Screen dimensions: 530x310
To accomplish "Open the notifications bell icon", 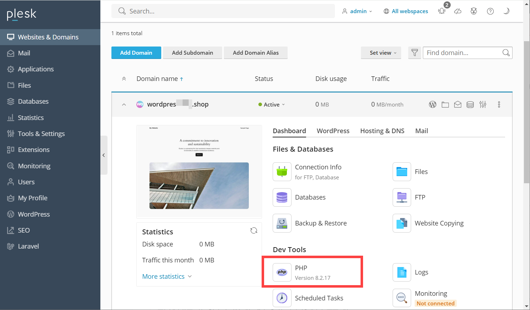I will tap(442, 11).
